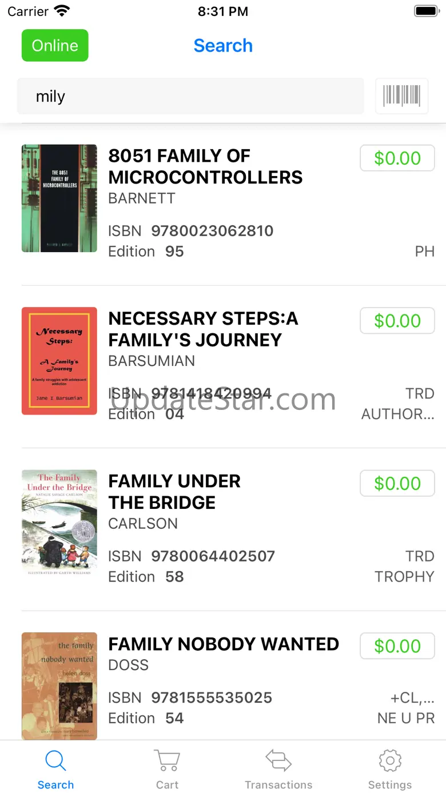Open the 8051 Microcontrollers book cover
This screenshot has width=446, height=793.
[59, 198]
